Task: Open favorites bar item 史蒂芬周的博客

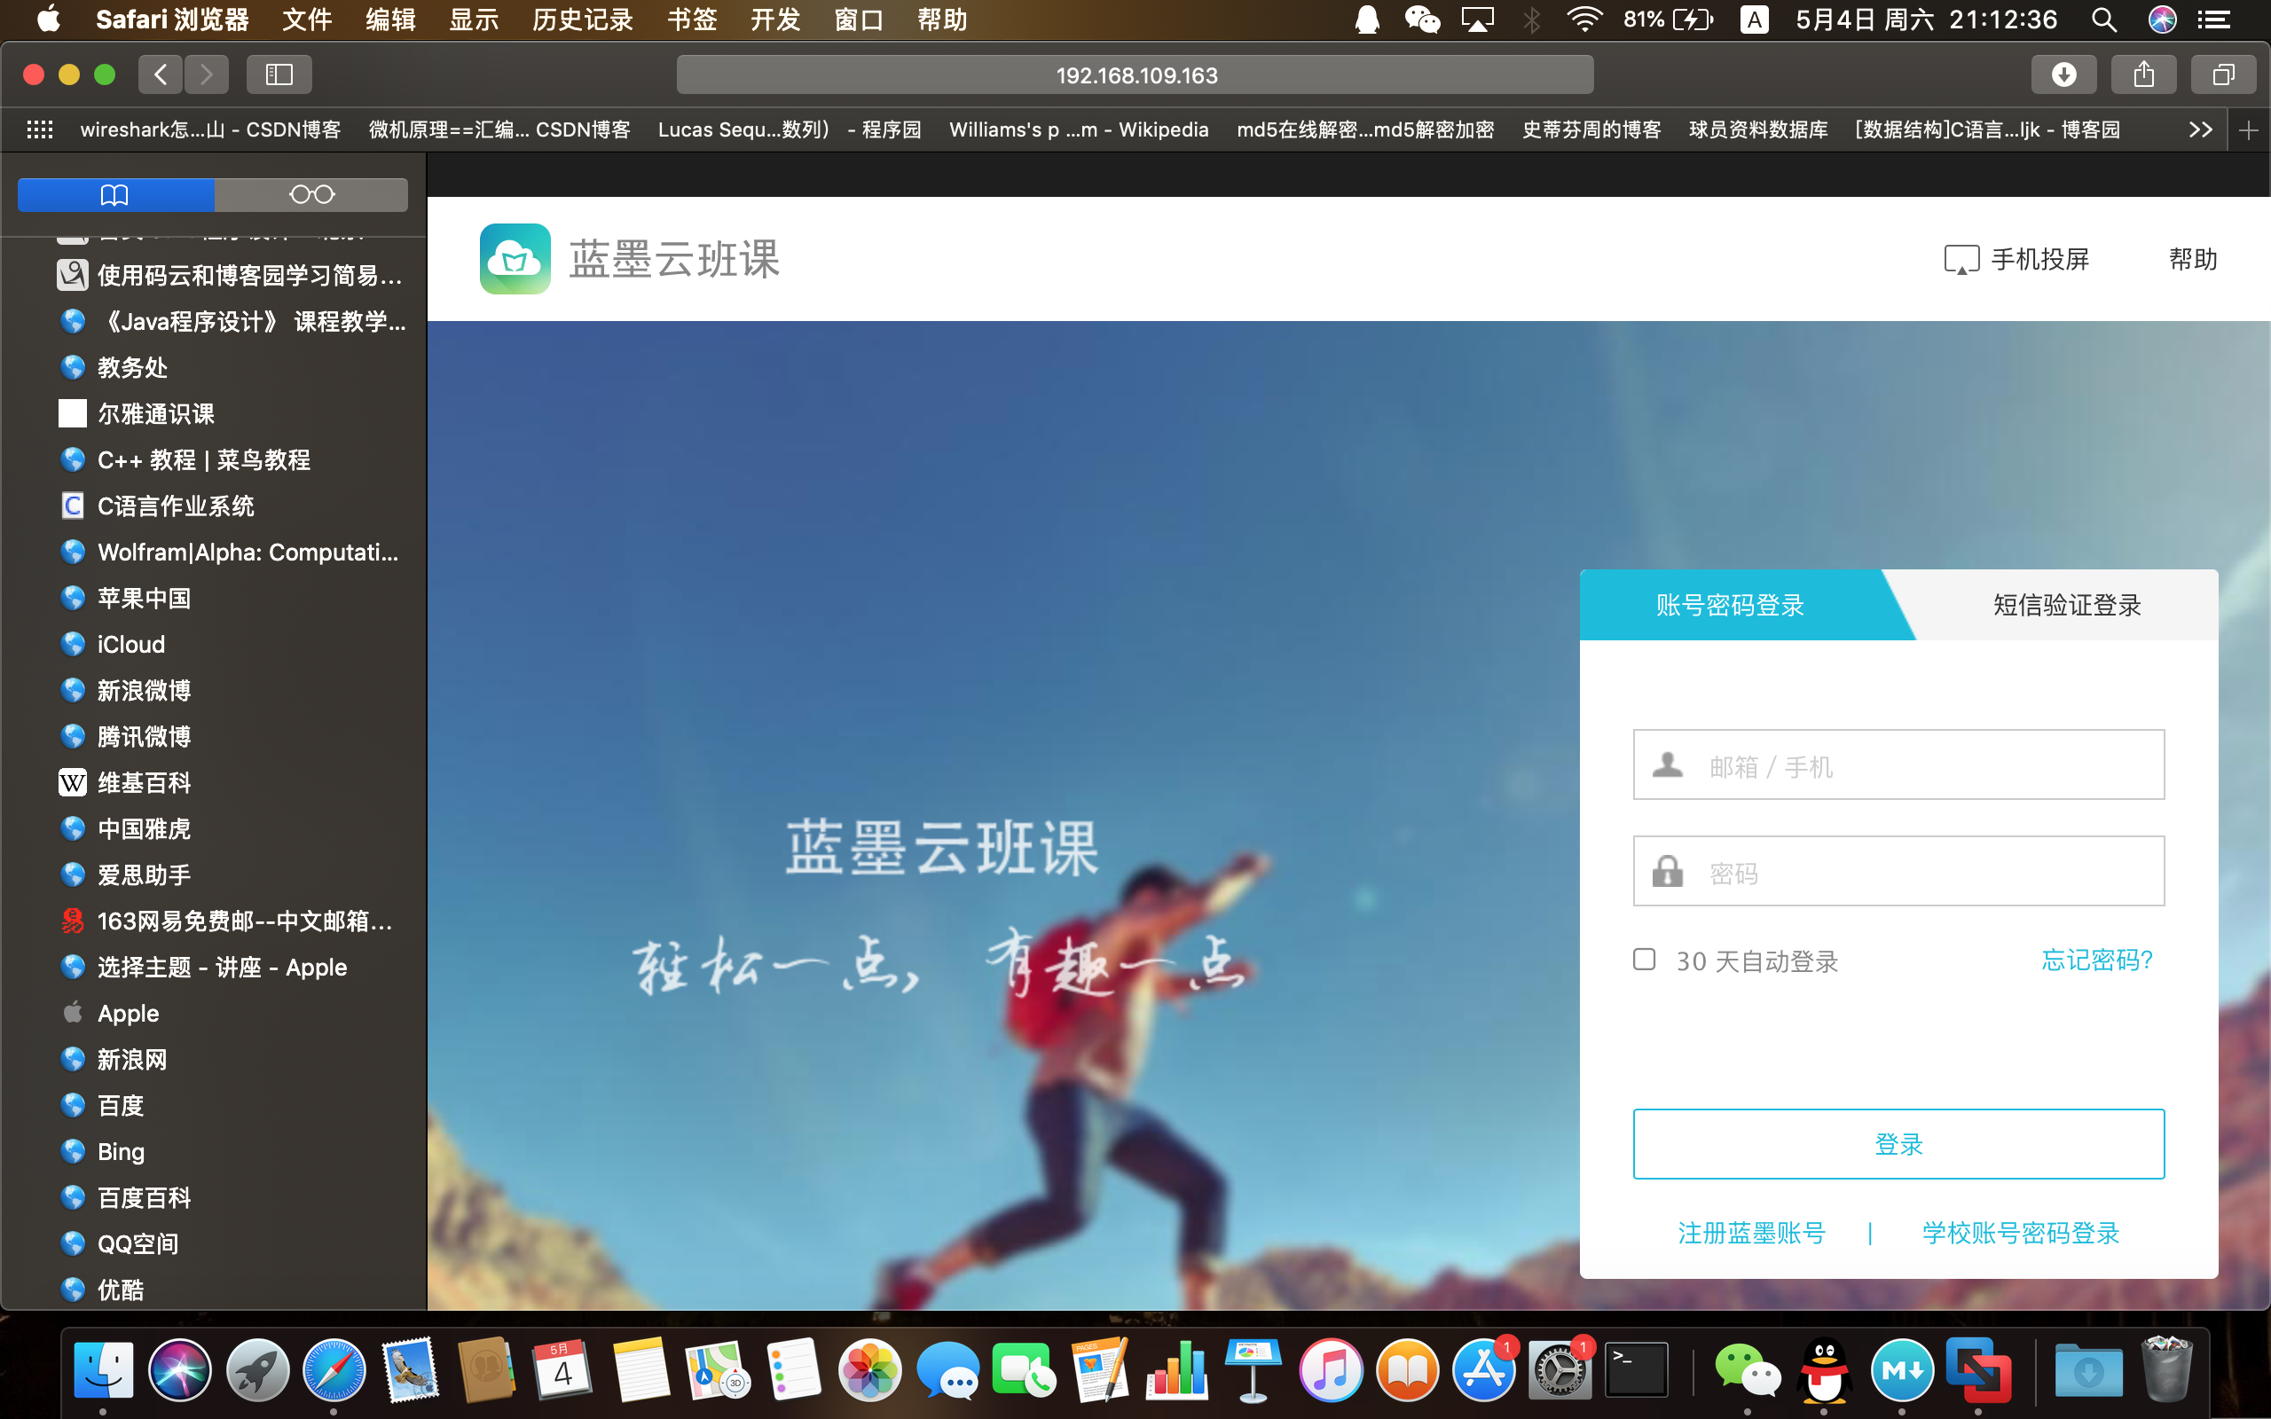Action: point(1591,129)
